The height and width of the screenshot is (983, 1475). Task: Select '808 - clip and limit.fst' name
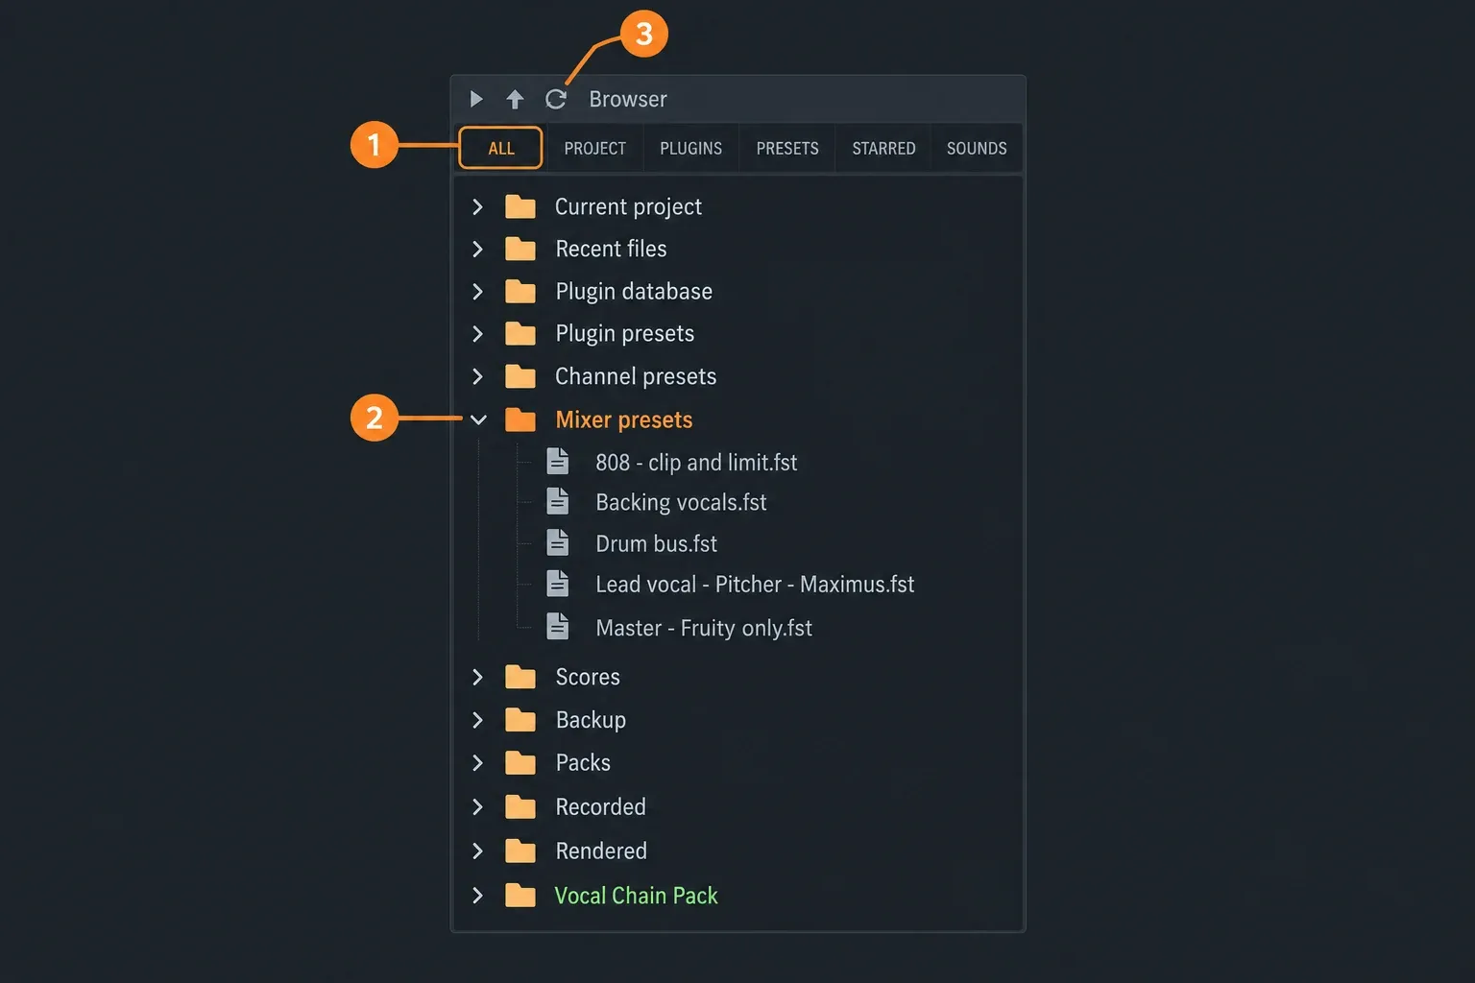click(x=696, y=463)
